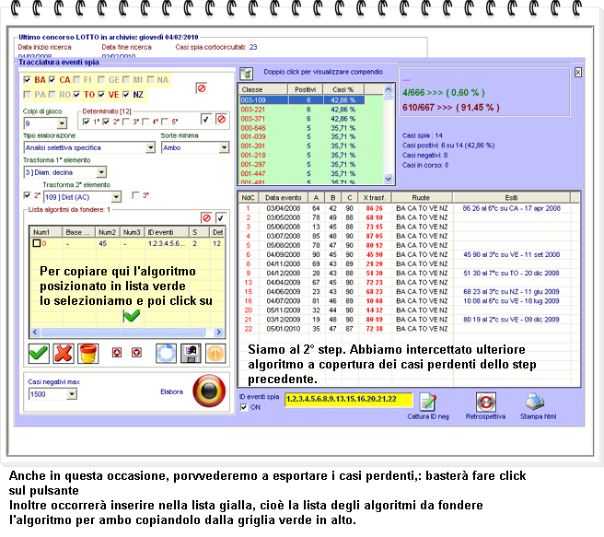604x537 pixels.
Task: Check the row 0 checkbox in yellow list
Action: coord(37,243)
